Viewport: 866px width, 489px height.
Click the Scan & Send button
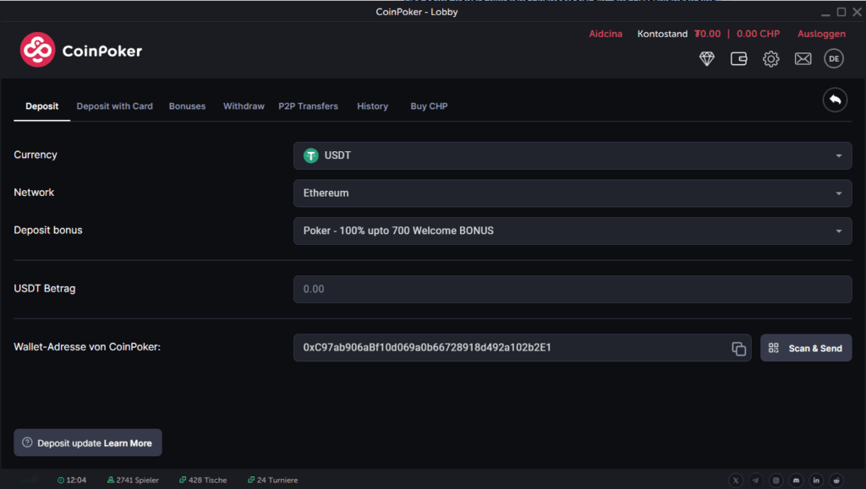805,347
